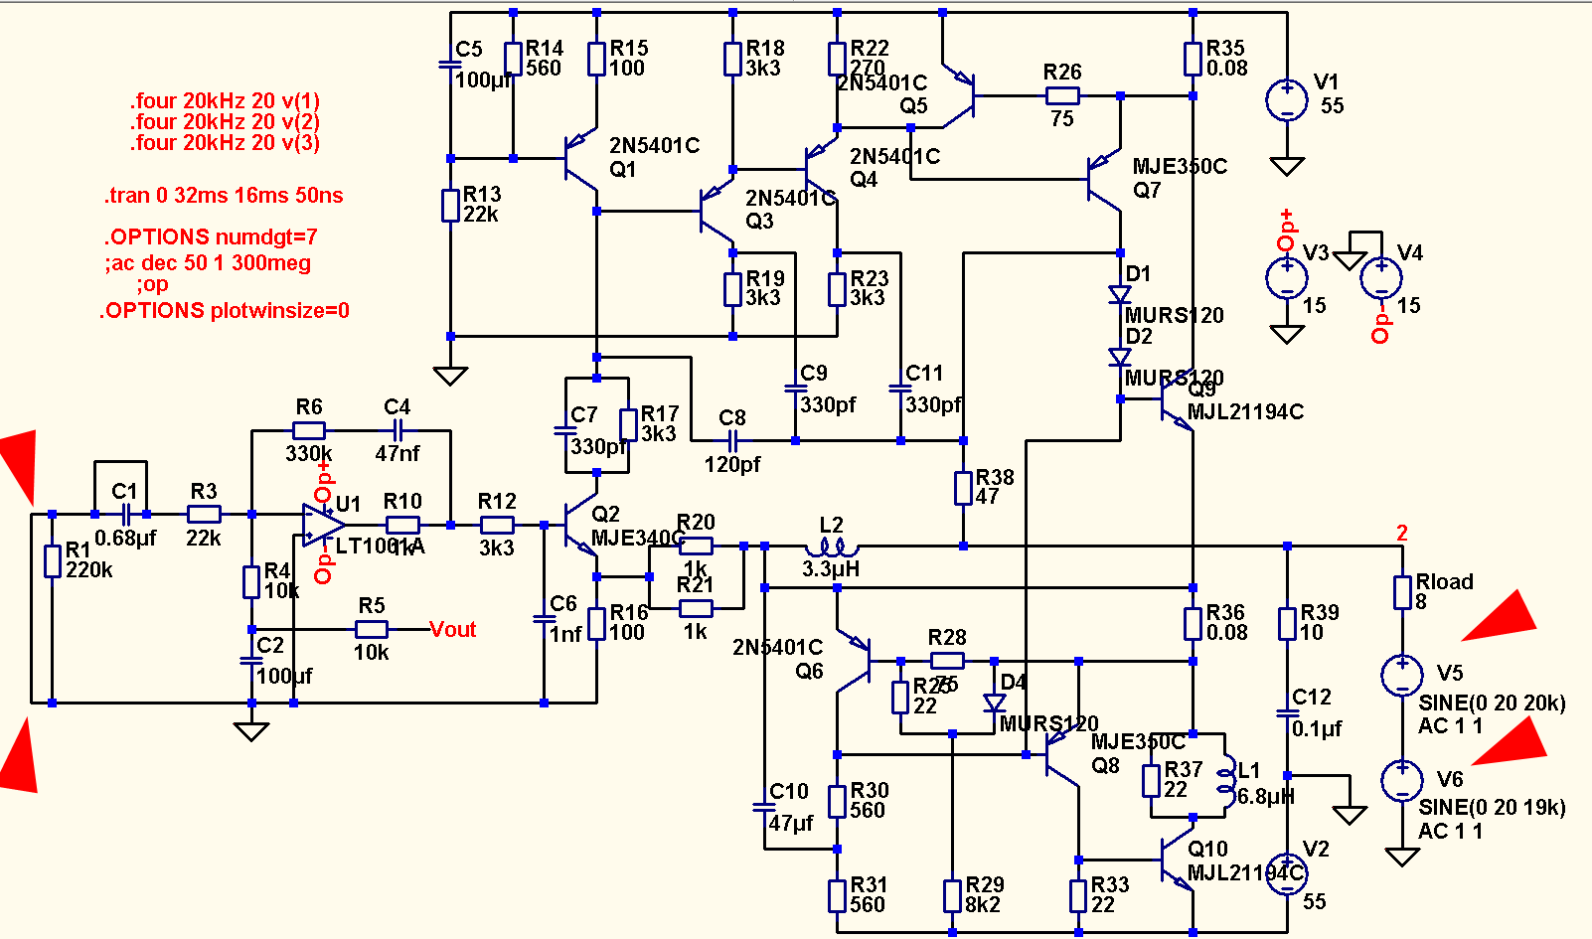Select the D1 diode symbol

click(1120, 294)
